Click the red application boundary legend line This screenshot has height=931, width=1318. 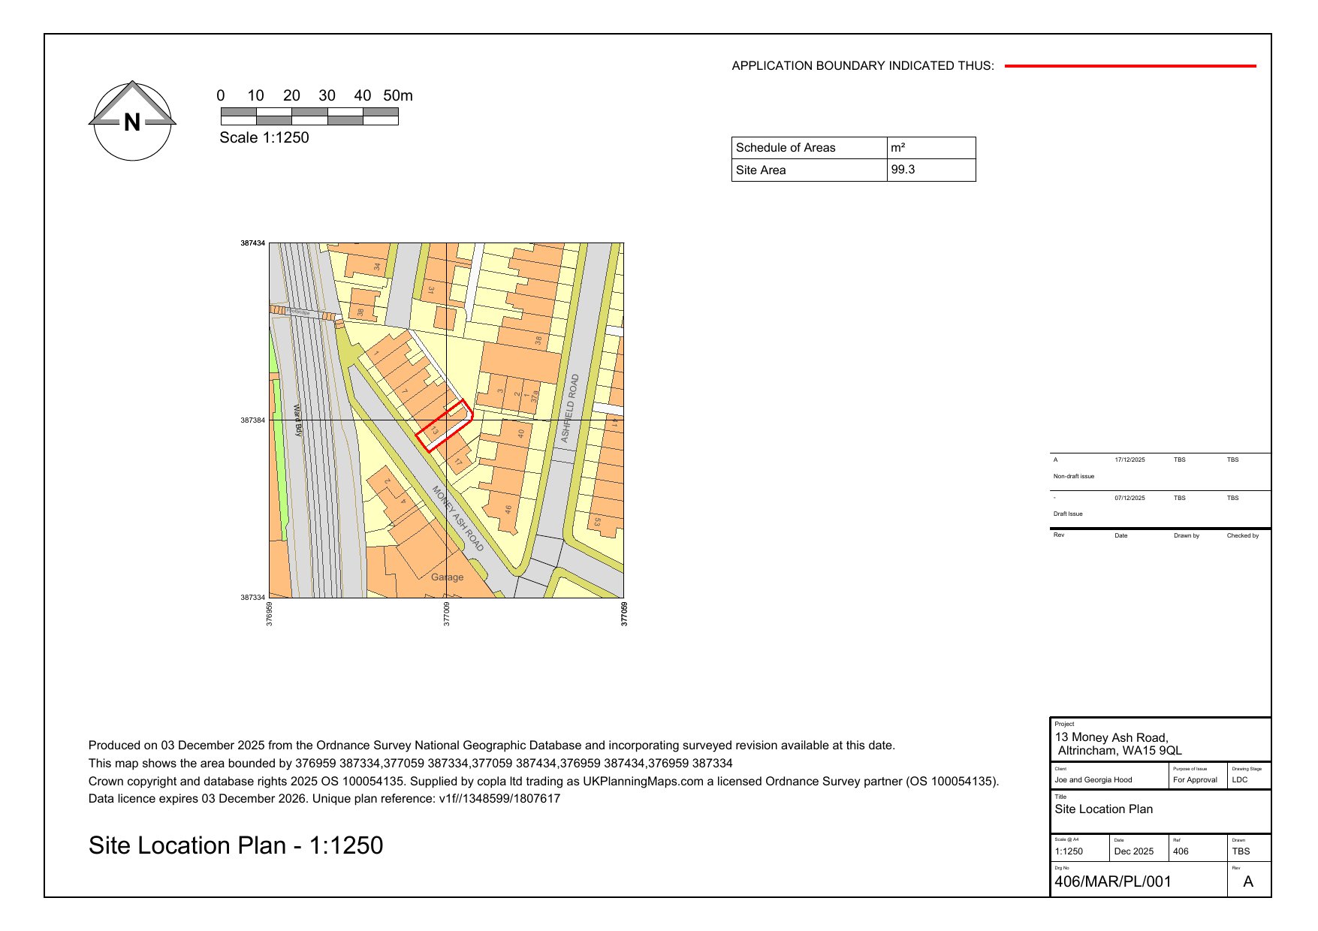[x=1129, y=66]
